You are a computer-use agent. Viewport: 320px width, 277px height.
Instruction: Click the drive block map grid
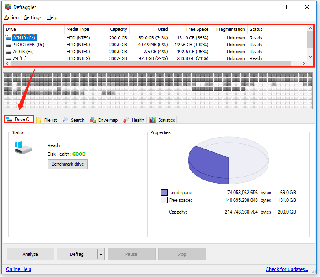point(158,91)
